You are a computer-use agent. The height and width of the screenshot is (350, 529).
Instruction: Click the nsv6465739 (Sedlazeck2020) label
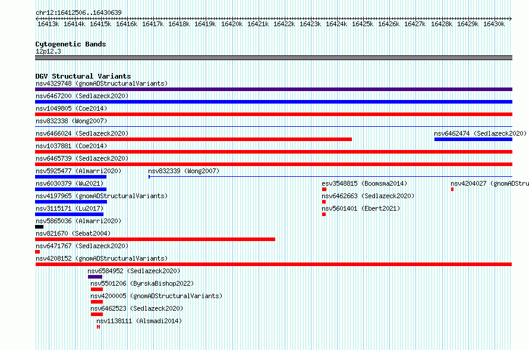[82, 158]
